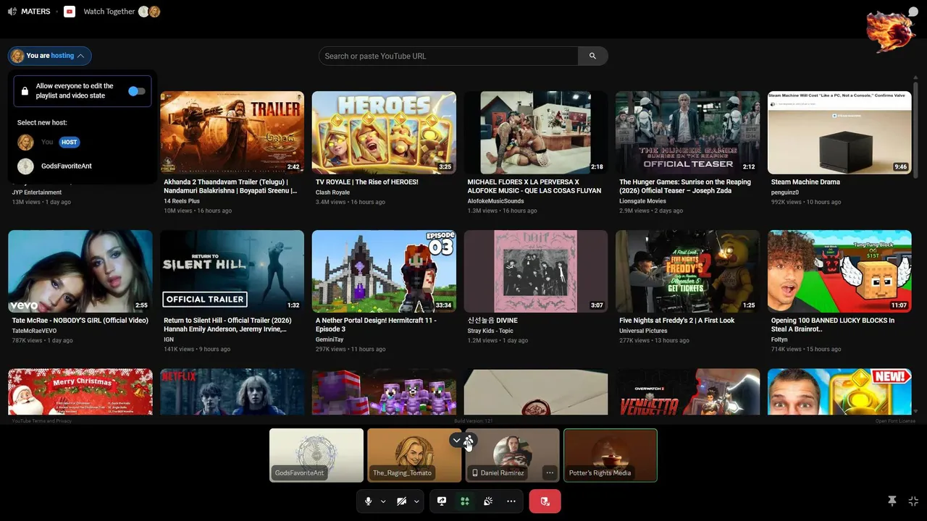
Task: Turn on the camera with the video icon
Action: (x=401, y=501)
